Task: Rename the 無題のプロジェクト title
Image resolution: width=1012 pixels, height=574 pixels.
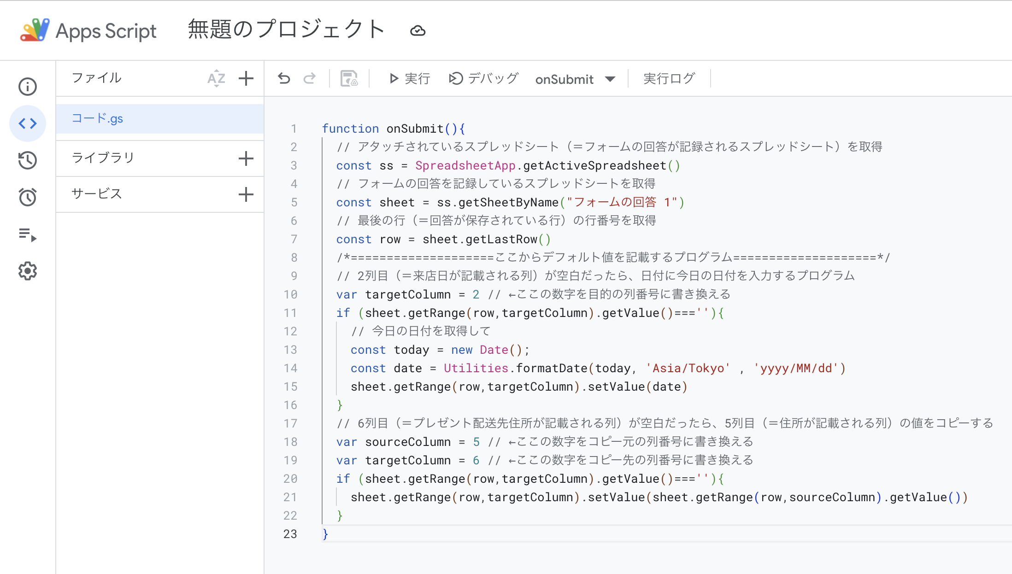Action: click(x=285, y=29)
